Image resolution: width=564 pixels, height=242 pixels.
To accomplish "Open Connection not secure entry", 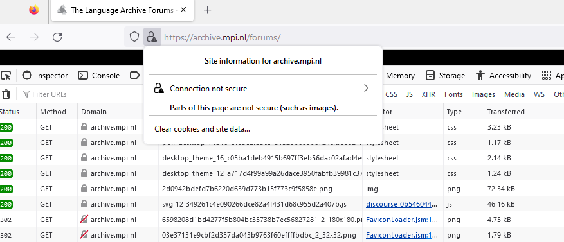I will pyautogui.click(x=263, y=89).
